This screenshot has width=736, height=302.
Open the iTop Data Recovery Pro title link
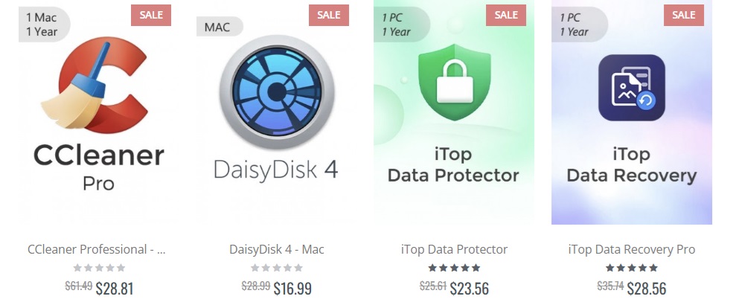pos(631,249)
